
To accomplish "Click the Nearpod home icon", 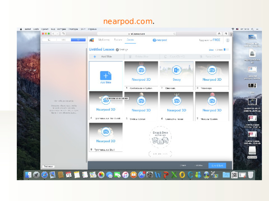I will [x=92, y=40].
